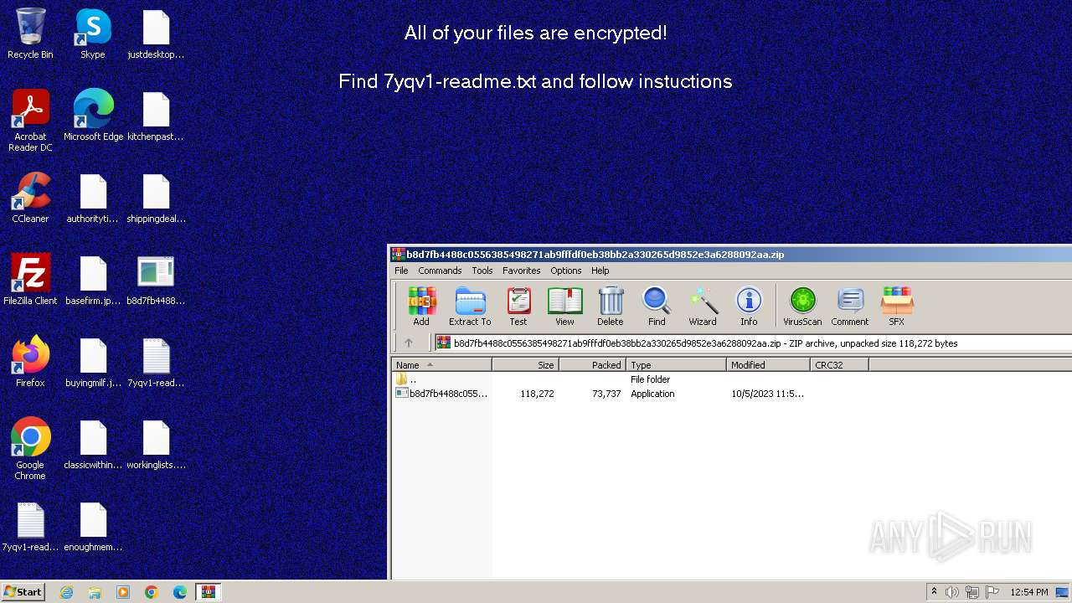This screenshot has height=603, width=1072.
Task: Click the Recycle Bin desktop icon
Action: [30, 34]
